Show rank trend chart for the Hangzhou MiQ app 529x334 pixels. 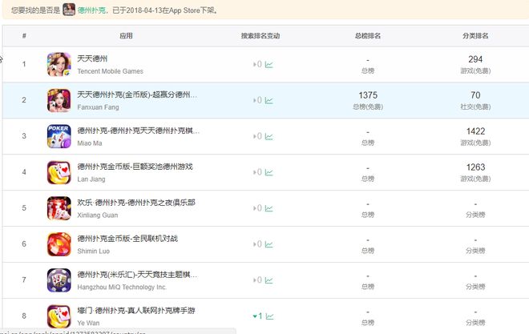click(x=269, y=280)
